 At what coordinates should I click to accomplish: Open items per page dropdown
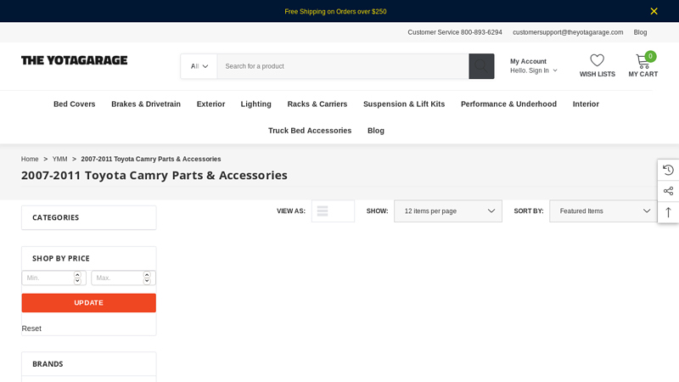coord(448,211)
